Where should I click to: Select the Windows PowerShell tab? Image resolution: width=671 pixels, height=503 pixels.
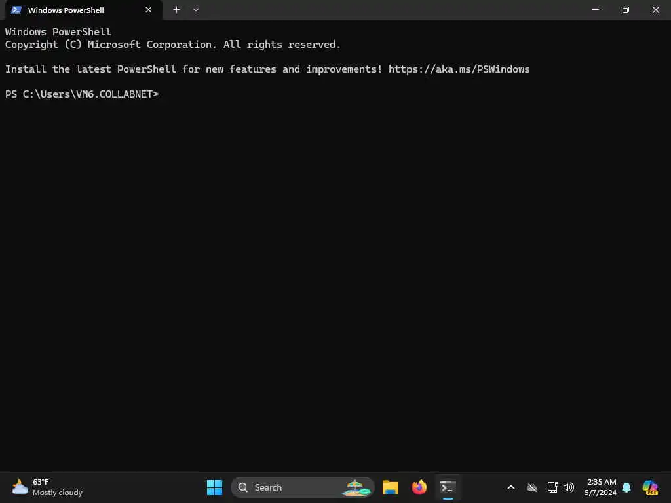[83, 10]
